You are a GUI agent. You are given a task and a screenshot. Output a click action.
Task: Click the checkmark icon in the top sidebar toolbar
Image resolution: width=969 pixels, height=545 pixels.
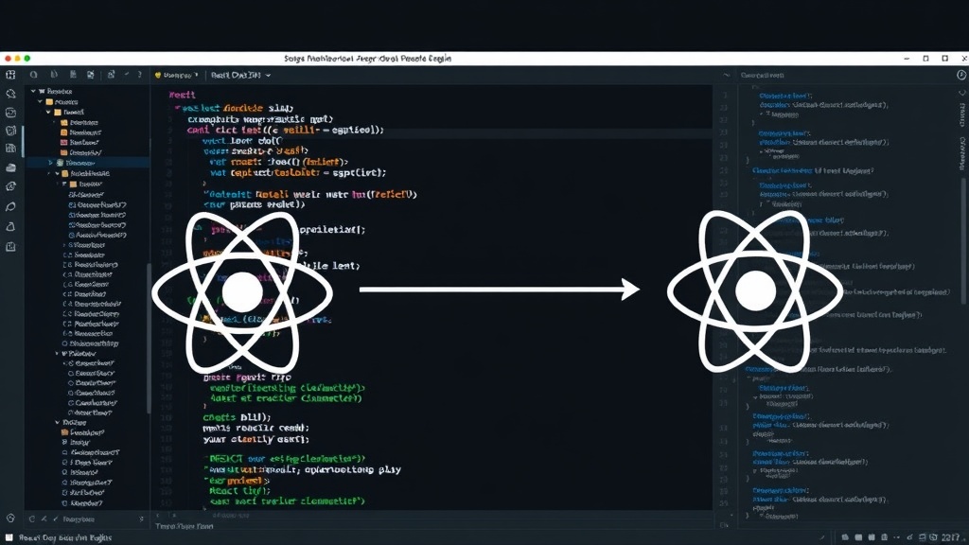coord(127,74)
